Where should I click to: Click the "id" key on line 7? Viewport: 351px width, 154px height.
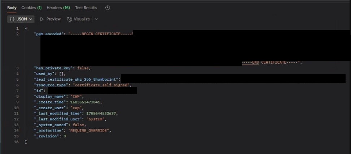(39, 91)
